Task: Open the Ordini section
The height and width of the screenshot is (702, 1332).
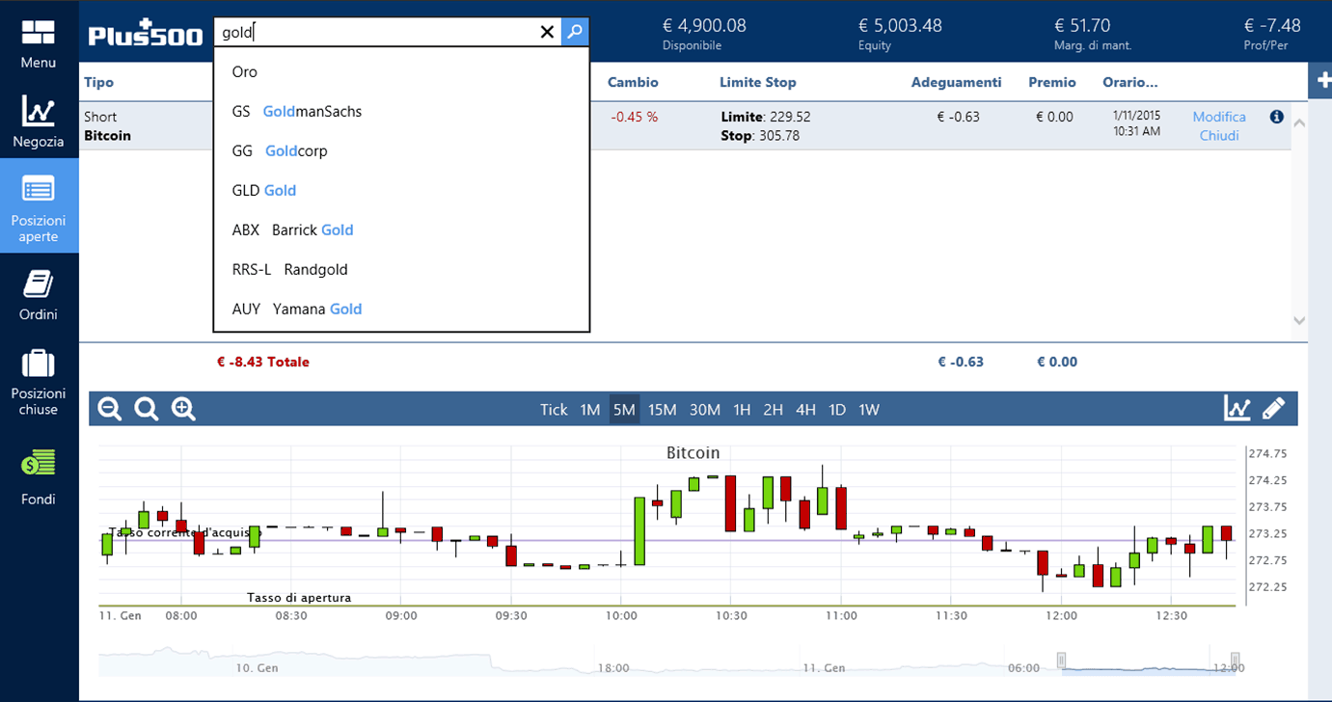Action: (x=39, y=294)
